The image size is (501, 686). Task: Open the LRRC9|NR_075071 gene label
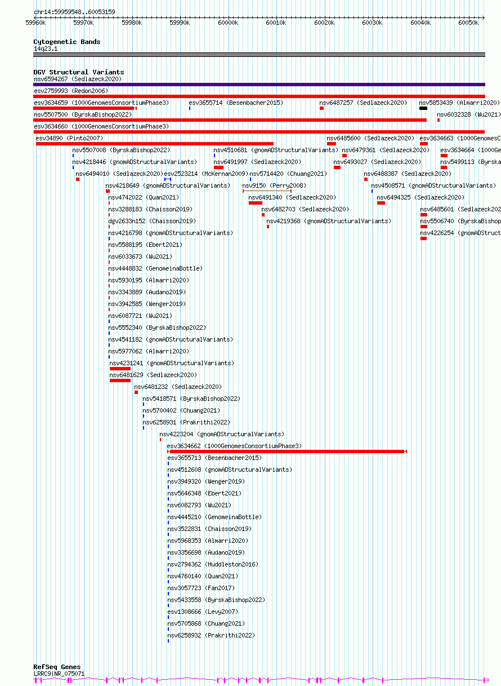click(59, 673)
